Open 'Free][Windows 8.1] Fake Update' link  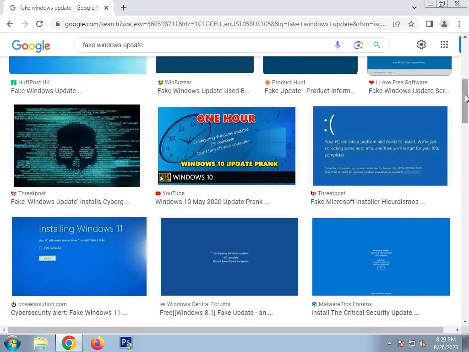pyautogui.click(x=216, y=313)
